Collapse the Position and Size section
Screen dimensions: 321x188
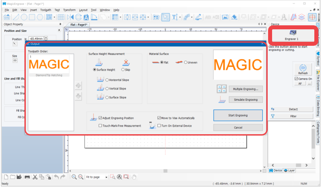click(59, 30)
